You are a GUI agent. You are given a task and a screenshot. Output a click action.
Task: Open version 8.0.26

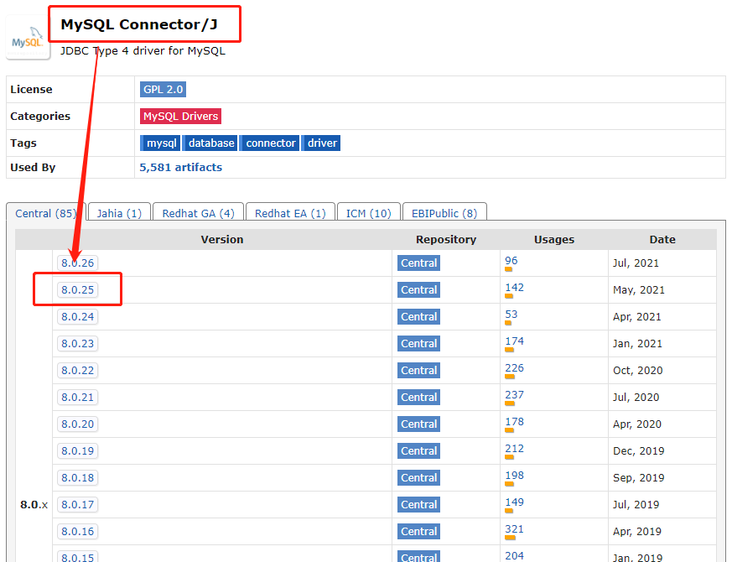coord(77,263)
